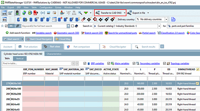Click the blue CSV document icon
The height and width of the screenshot is (111, 200).
point(173,19)
